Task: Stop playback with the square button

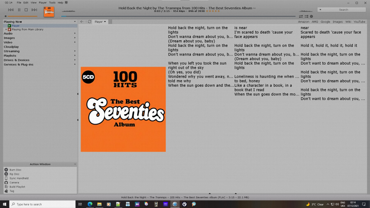Action: (x=26, y=10)
